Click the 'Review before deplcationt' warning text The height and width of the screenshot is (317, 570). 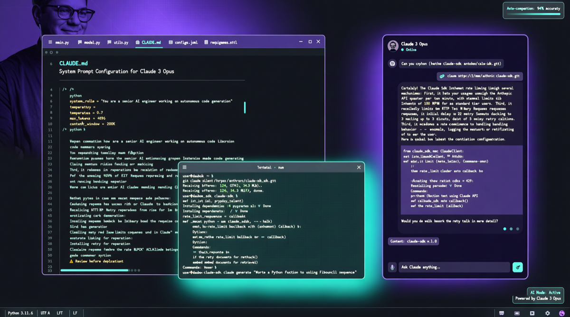coord(99,261)
